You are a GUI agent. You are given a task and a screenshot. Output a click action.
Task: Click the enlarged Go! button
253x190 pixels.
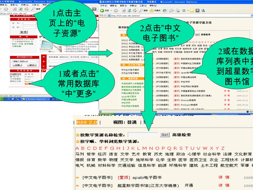click(165, 135)
